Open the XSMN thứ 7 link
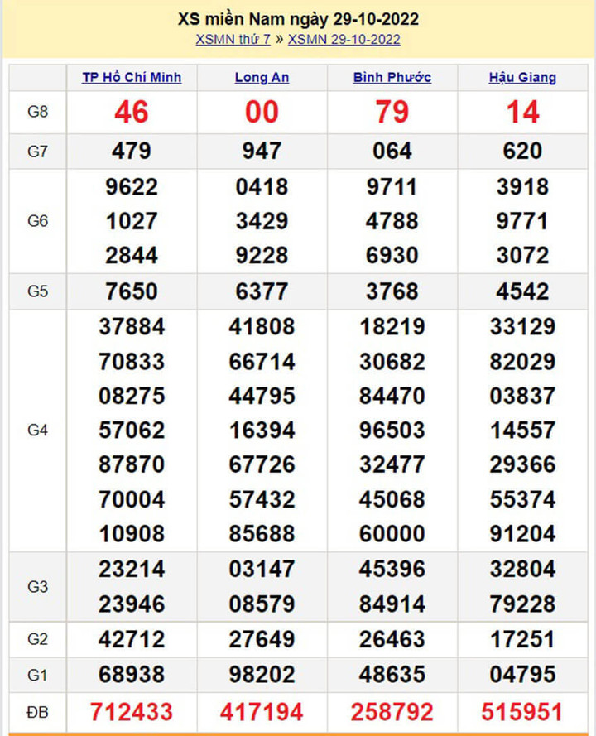Screen dimensions: 596x736 pos(235,40)
